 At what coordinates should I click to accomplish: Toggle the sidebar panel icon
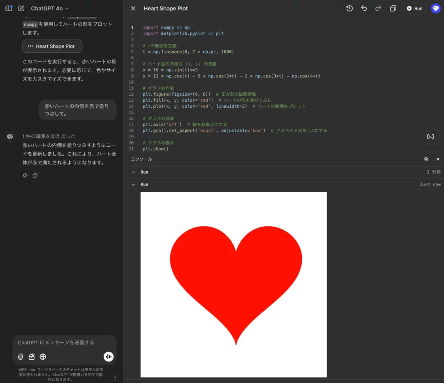pyautogui.click(x=8, y=8)
